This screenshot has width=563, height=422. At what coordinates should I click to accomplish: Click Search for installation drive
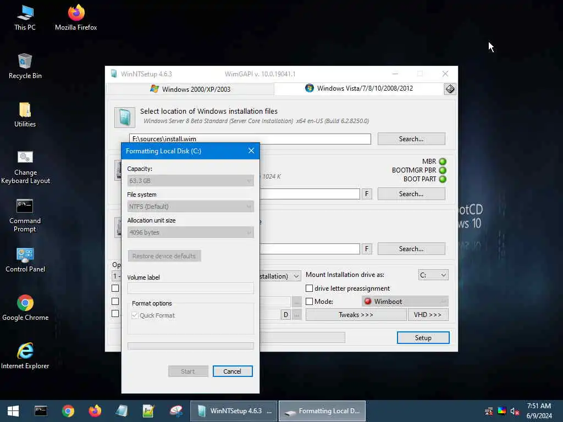click(411, 249)
